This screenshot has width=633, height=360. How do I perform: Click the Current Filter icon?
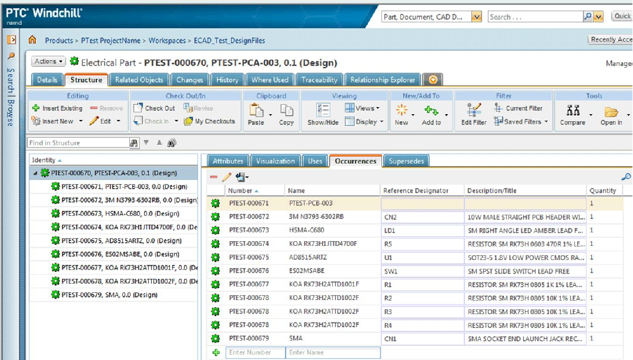(x=498, y=108)
